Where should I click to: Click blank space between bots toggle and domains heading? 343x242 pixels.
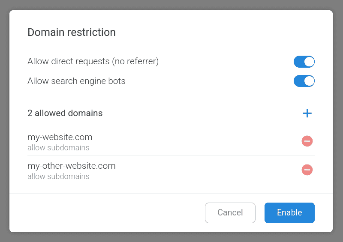tap(171, 97)
